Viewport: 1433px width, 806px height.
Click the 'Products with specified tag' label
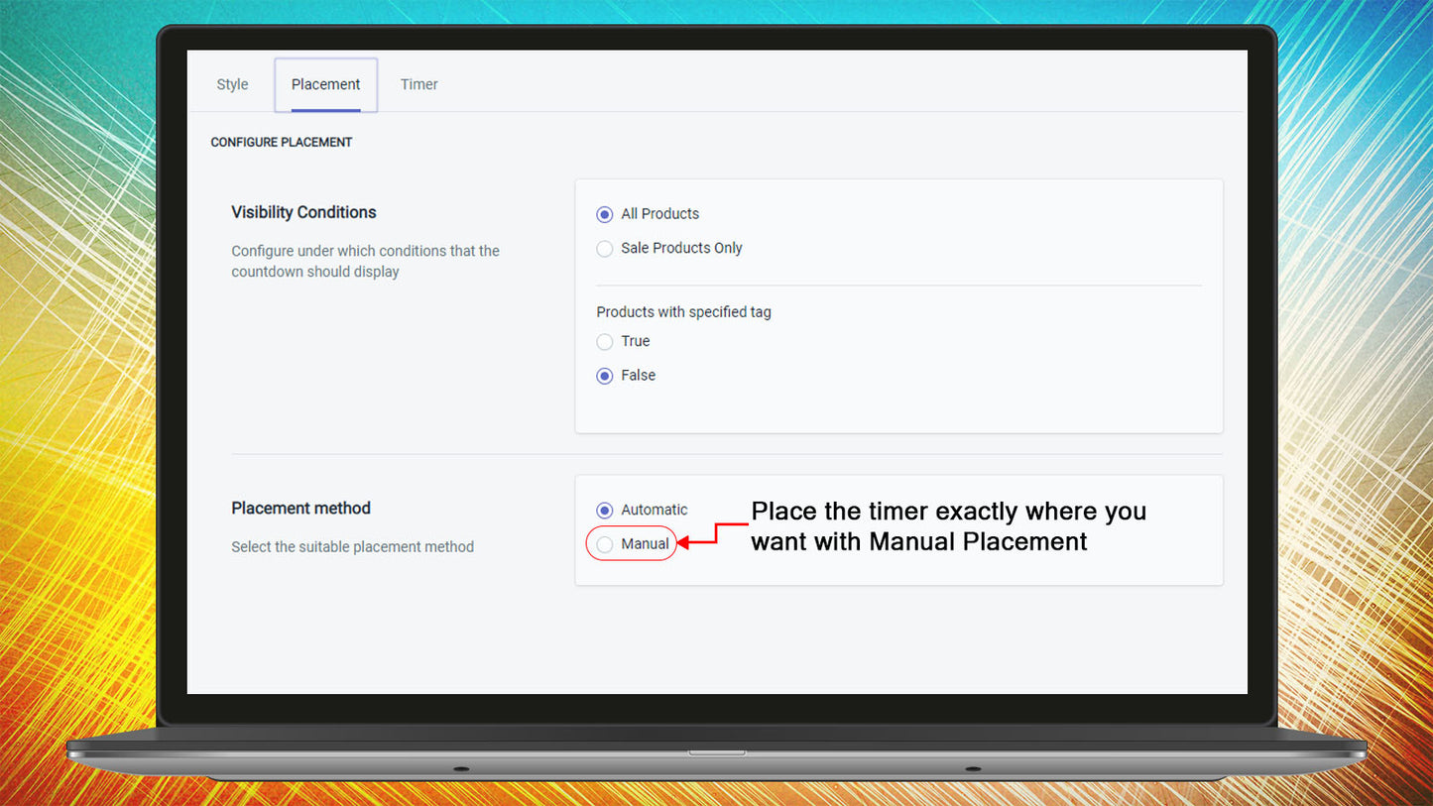(x=683, y=311)
